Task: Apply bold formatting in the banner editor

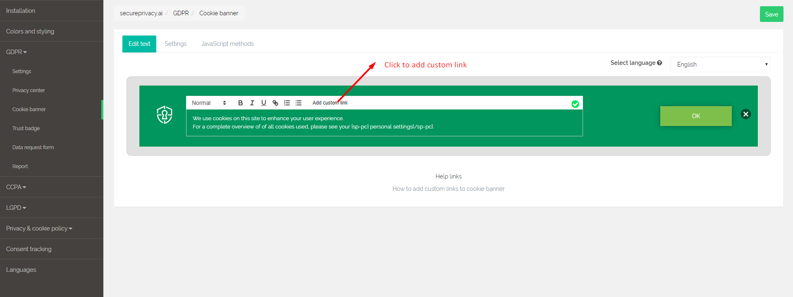Action: (x=240, y=103)
